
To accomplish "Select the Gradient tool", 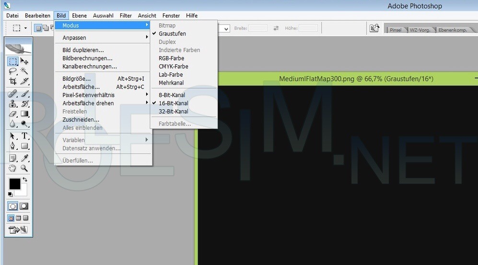I will [x=24, y=114].
